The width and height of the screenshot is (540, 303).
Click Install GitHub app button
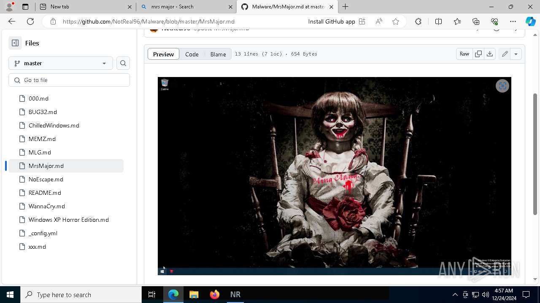point(337,21)
